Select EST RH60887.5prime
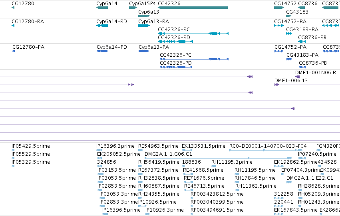This screenshot has height=216, width=340. [141, 190]
